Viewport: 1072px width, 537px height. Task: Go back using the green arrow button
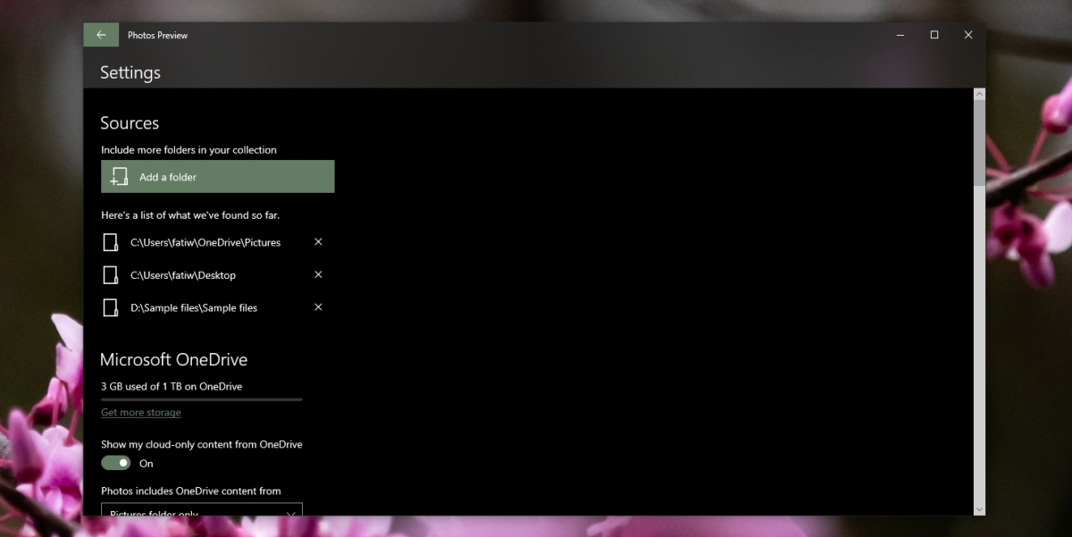[x=101, y=35]
